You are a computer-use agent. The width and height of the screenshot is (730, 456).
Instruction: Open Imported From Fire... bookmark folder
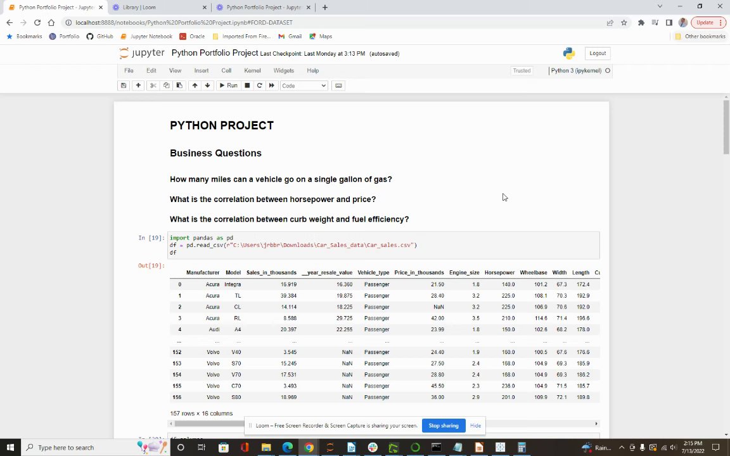(241, 36)
